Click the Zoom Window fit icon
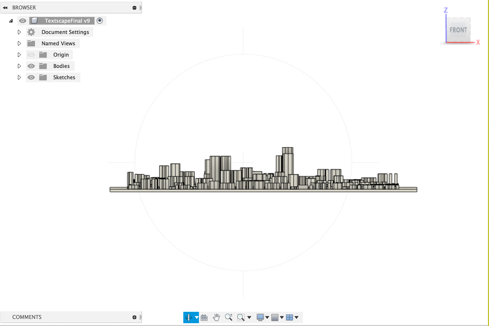This screenshot has width=489, height=326. click(x=241, y=317)
